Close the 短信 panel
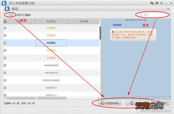Screen dimensions: 174x114 pyautogui.click(x=168, y=9)
